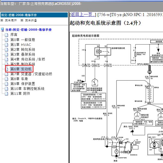This screenshot has width=163, height=163.
Task: Click the page icon next to 第3章 悬架系统
Action: point(7,55)
